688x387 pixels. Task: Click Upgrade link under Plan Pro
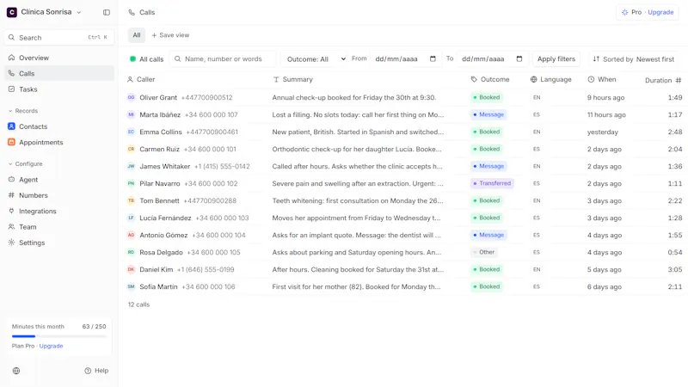51,346
